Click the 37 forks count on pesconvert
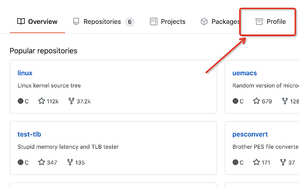Screen dimensions: 299x187 (x=292, y=163)
